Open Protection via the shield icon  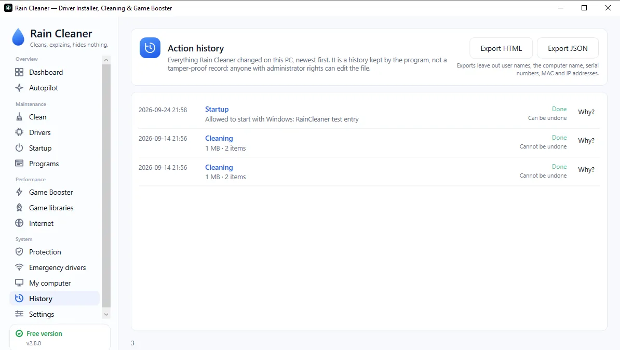click(19, 252)
